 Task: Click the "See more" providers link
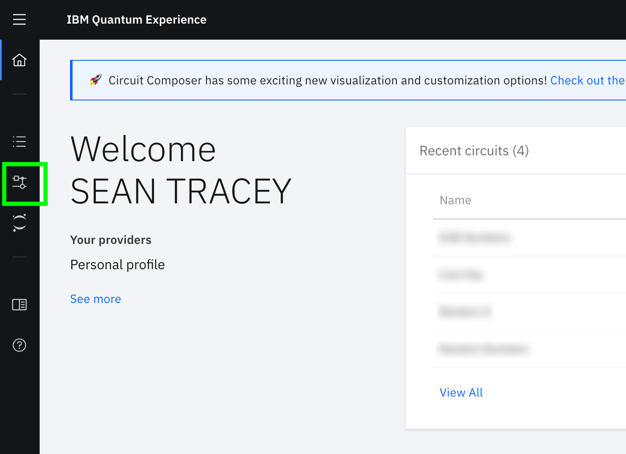click(95, 299)
